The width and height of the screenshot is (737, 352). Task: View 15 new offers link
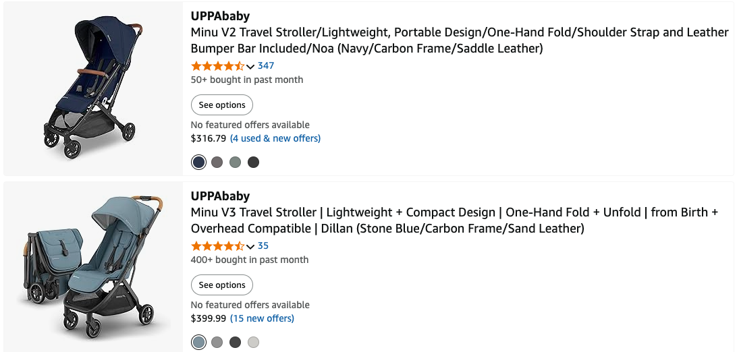pyautogui.click(x=262, y=318)
